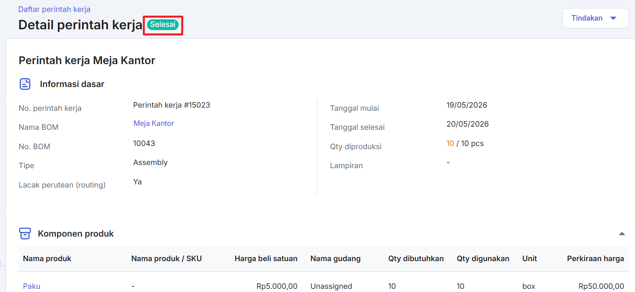The image size is (635, 292).
Task: Open the Meja Kantor BOM link
Action: tap(154, 123)
